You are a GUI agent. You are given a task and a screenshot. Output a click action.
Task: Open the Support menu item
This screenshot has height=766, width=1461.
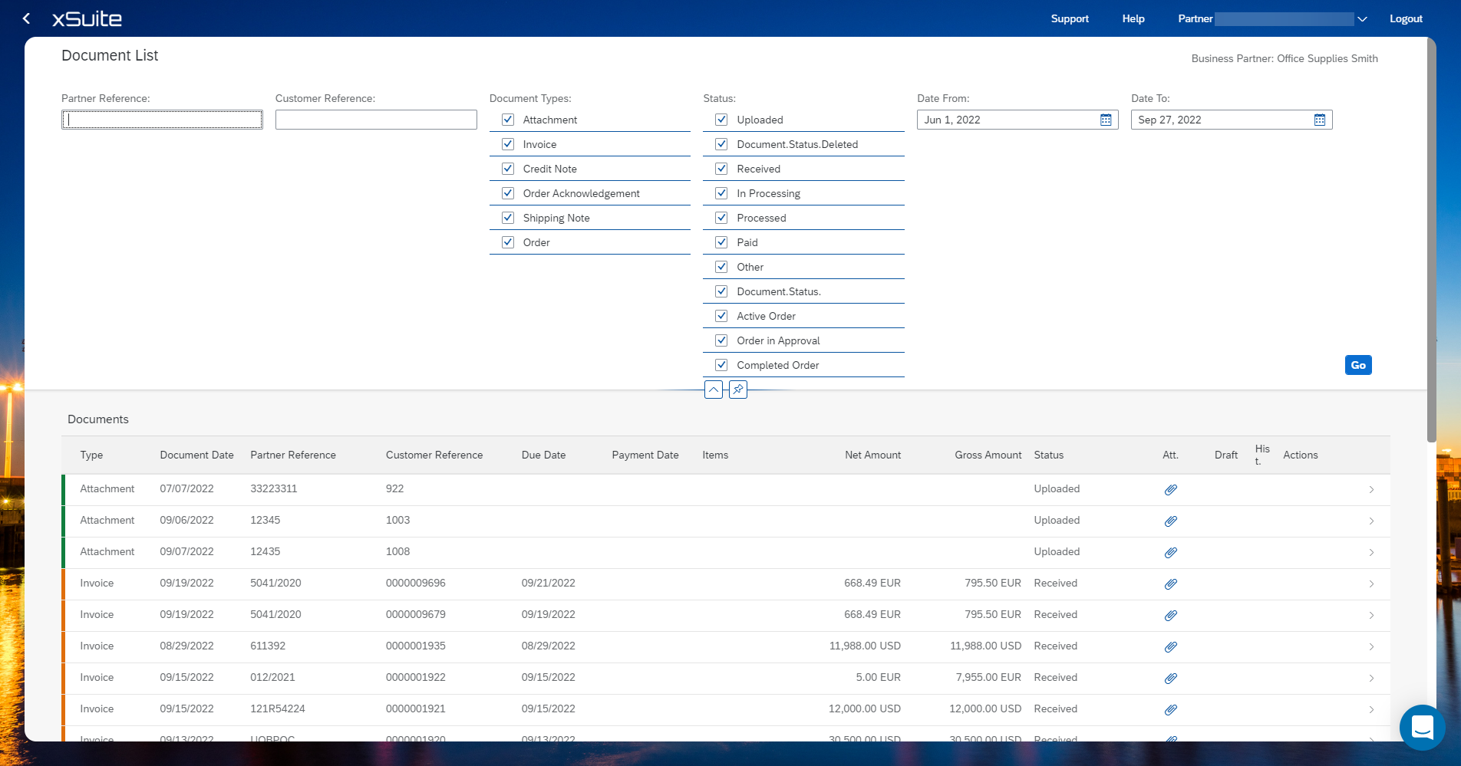pos(1069,18)
